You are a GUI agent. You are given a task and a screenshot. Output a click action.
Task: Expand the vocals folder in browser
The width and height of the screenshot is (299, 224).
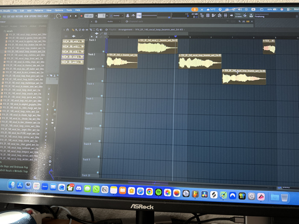point(8,31)
